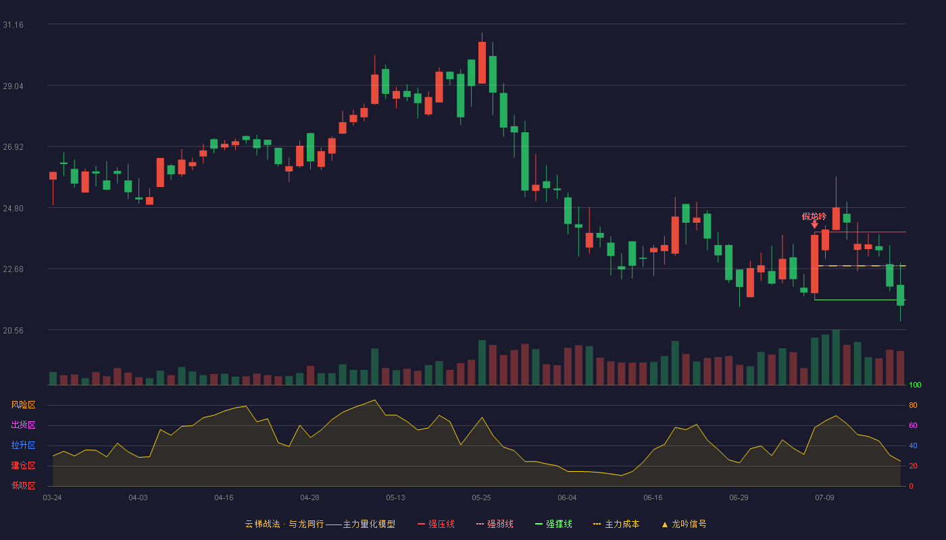Viewport: 946px width, 540px height.
Task: Click the large red candle under 假龙吟
Action: pyautogui.click(x=814, y=264)
